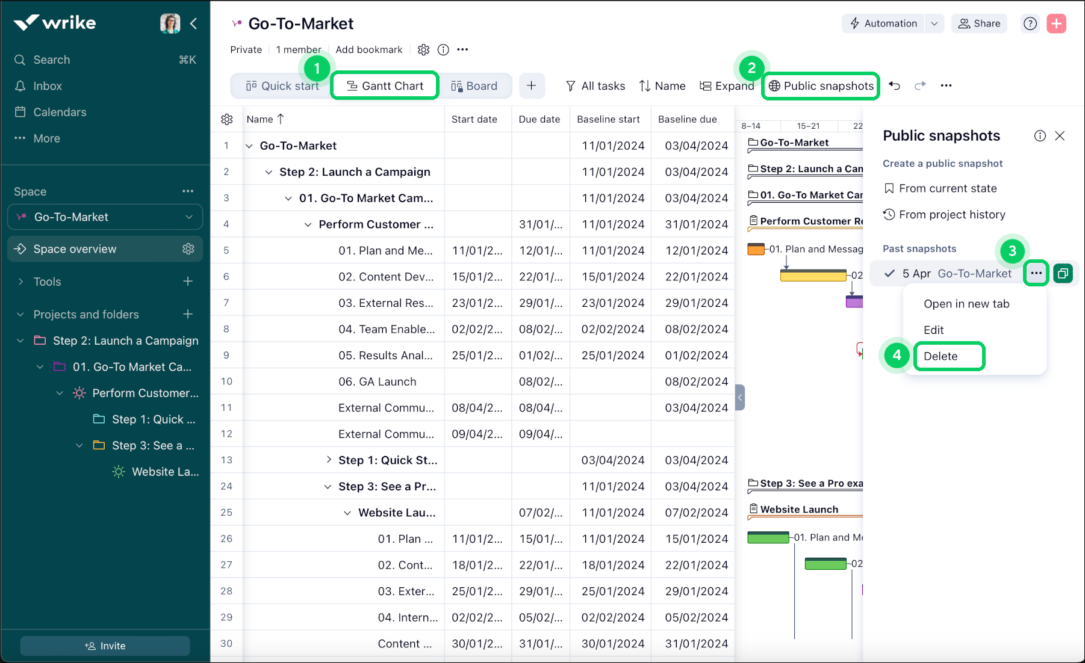
Task: Switch to the Board tab
Action: click(474, 86)
